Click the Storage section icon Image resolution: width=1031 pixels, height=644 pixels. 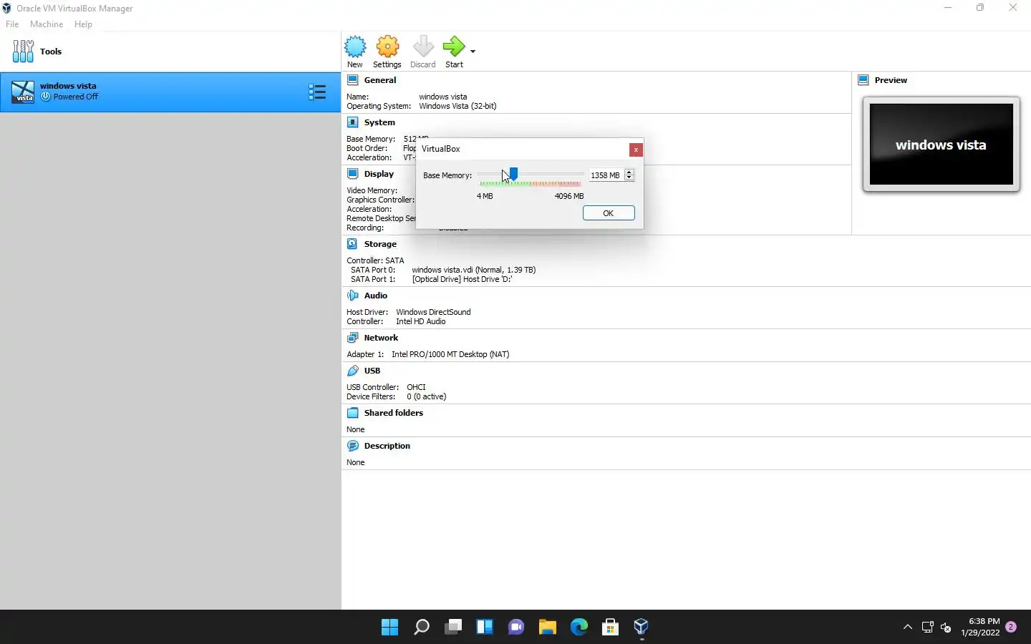[x=353, y=244]
